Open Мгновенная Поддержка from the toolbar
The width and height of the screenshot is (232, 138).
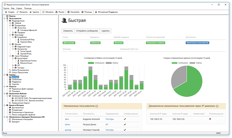tap(108, 12)
